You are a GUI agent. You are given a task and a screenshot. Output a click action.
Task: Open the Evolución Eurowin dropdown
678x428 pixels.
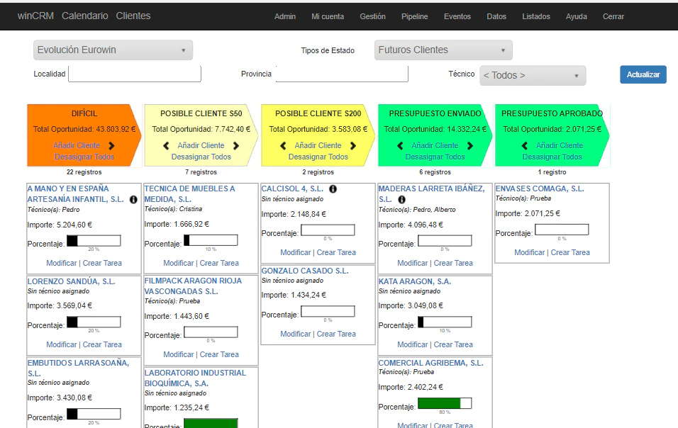point(113,50)
